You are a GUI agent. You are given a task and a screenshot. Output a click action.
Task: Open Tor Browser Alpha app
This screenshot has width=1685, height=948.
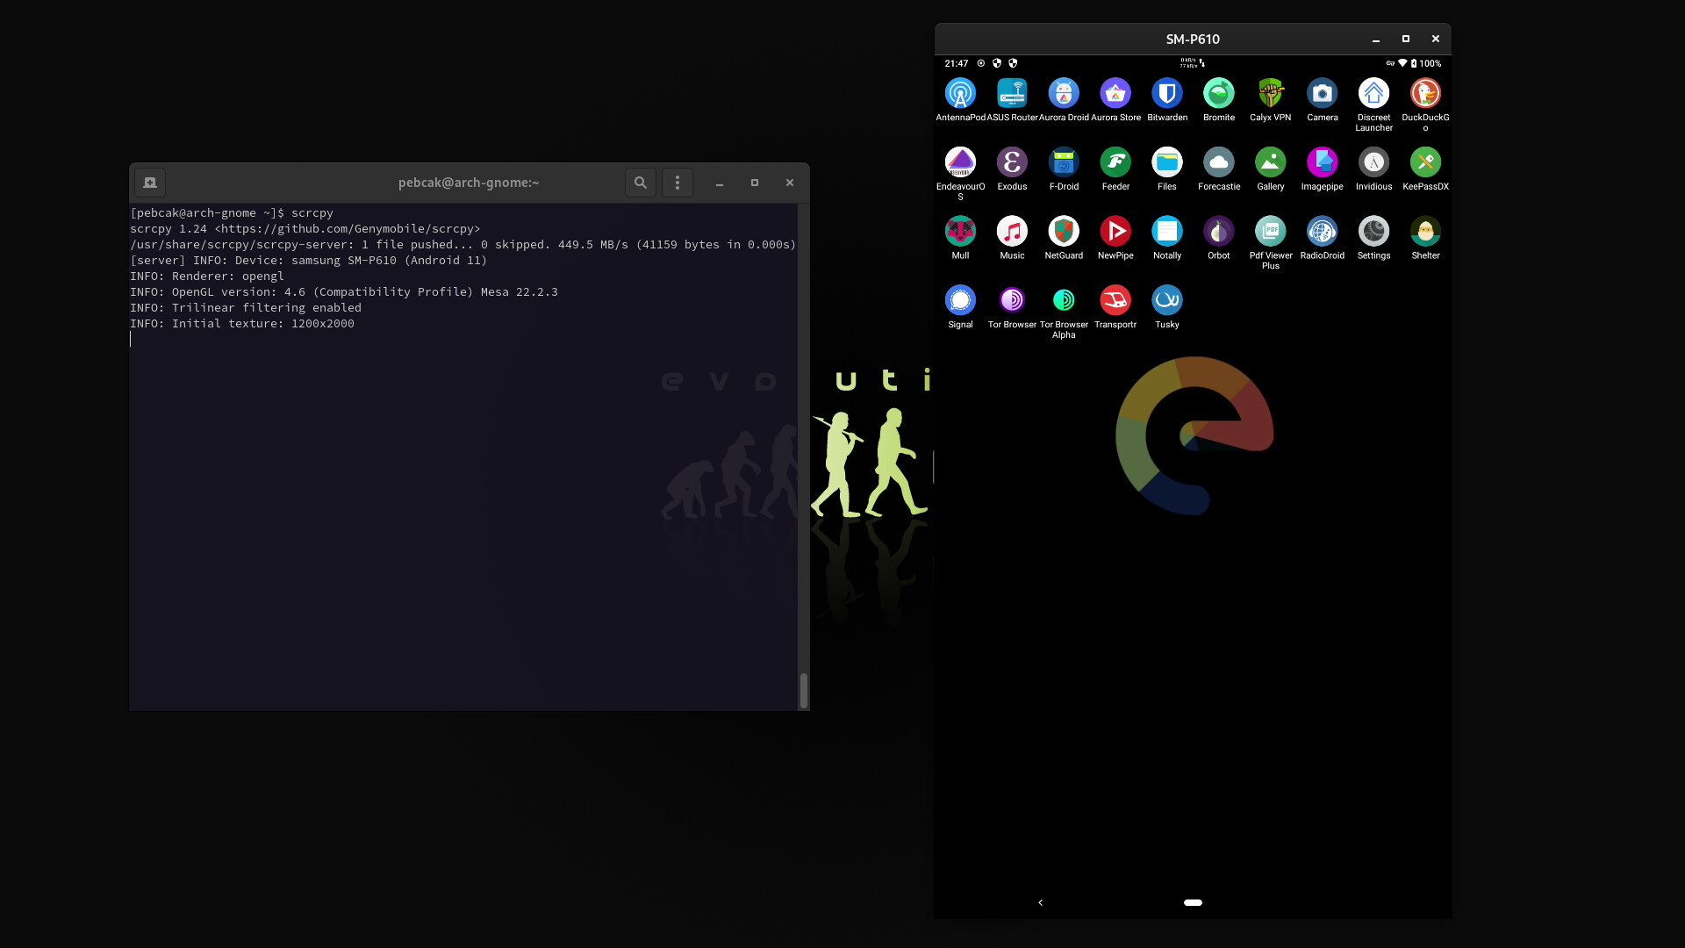[x=1064, y=300]
